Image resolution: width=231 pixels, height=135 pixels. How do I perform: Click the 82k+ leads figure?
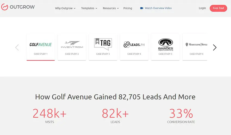[115, 113]
